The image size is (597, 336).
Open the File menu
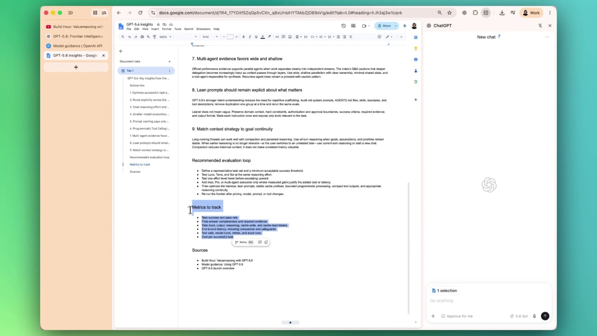[129, 29]
